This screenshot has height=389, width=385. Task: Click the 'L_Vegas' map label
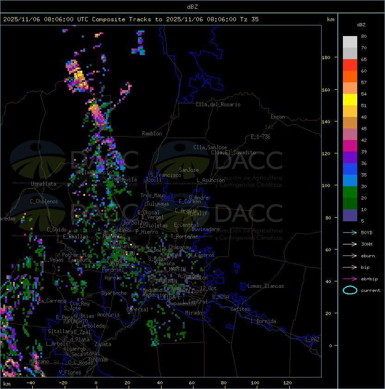[54, 260]
